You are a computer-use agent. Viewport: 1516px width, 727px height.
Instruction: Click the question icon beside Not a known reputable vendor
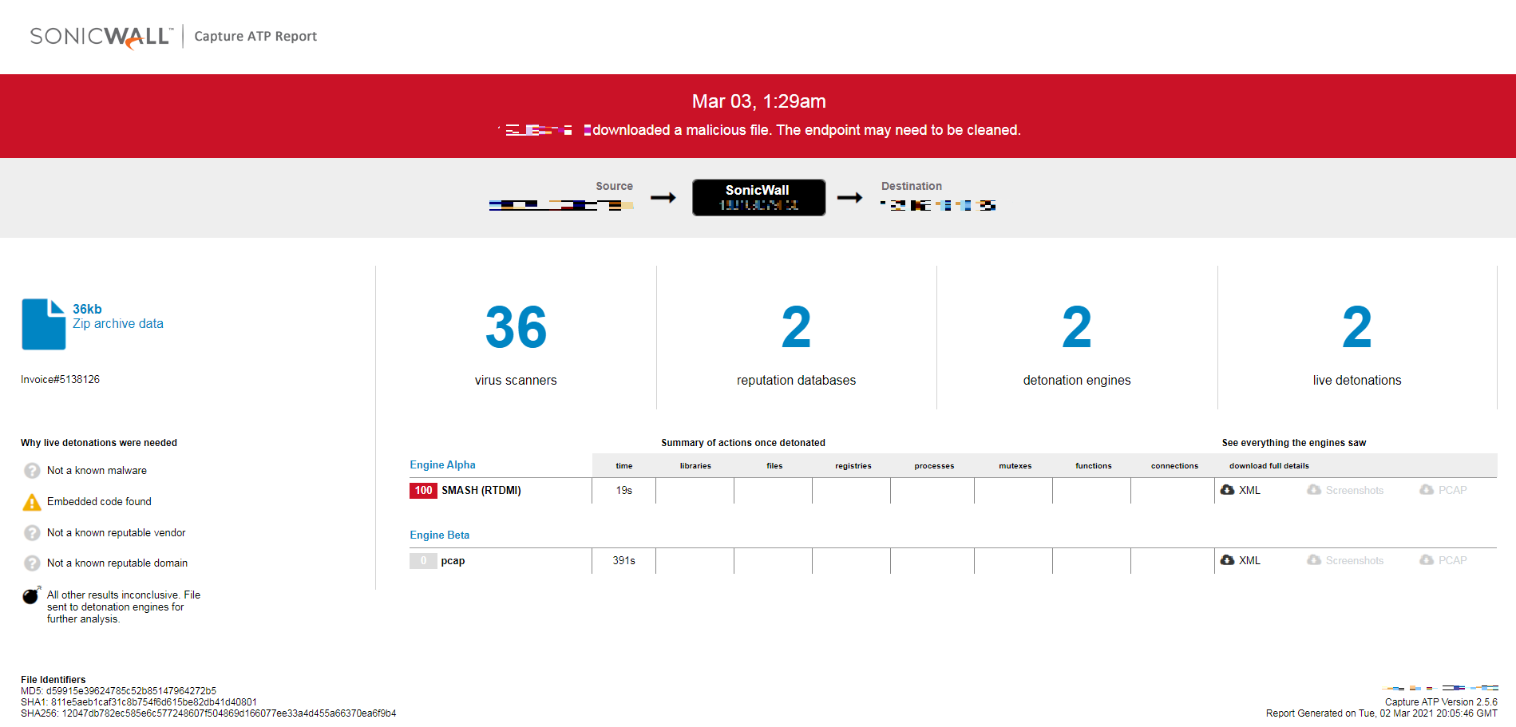32,533
